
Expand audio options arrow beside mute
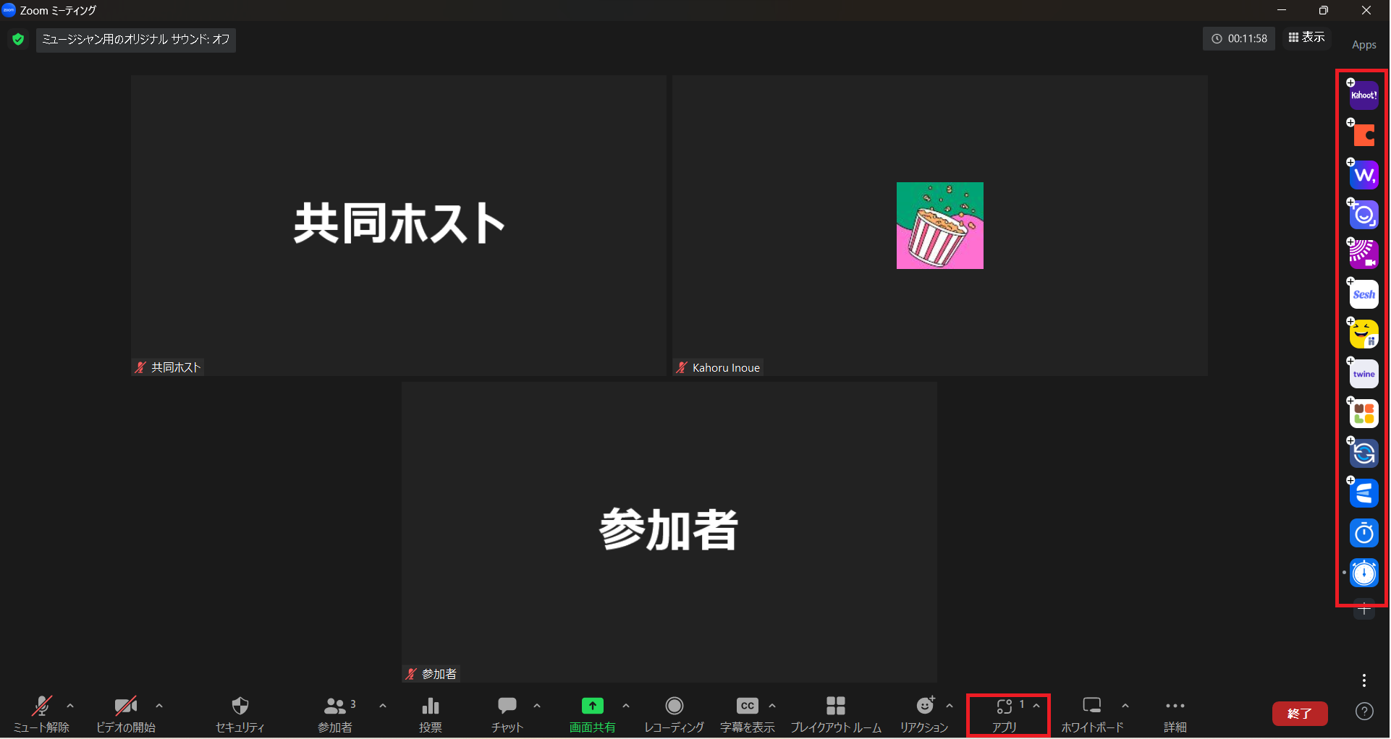point(70,706)
